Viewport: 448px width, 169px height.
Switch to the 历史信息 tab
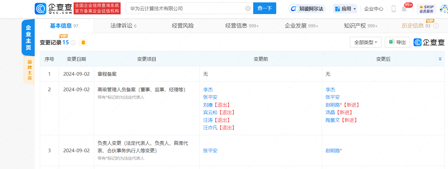(416, 26)
